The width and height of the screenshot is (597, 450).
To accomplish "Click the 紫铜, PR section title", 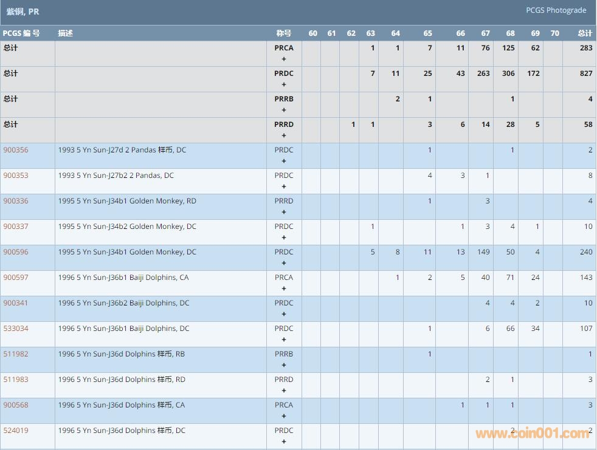I will [23, 12].
